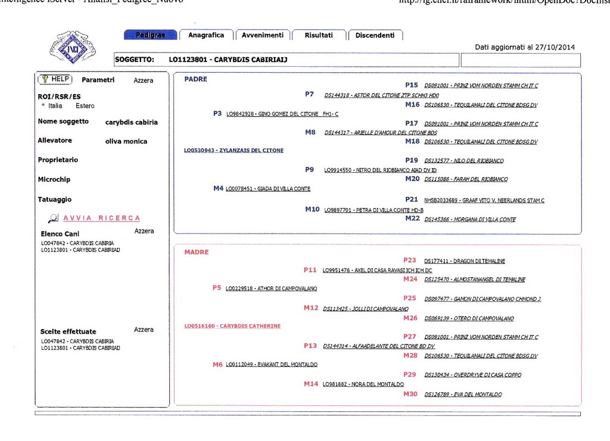
Task: Open P7 ASTOR DEL CITONE link
Action: pyautogui.click(x=382, y=95)
